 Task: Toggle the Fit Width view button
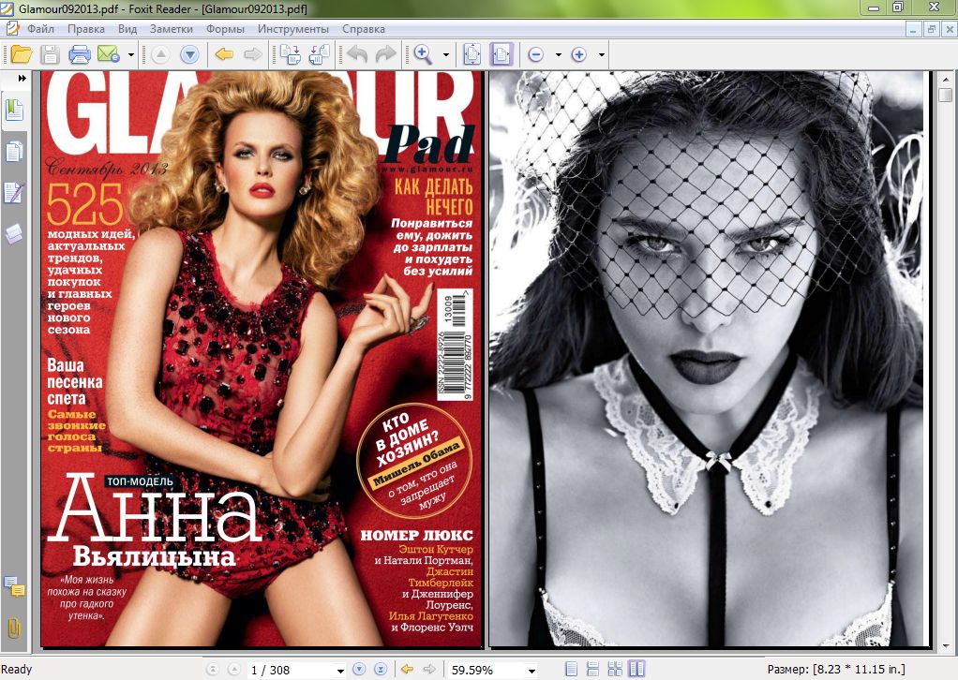[x=501, y=54]
